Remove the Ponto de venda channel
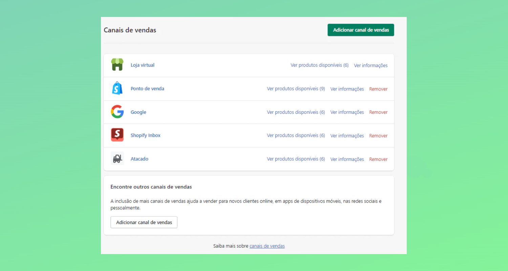 (x=378, y=89)
